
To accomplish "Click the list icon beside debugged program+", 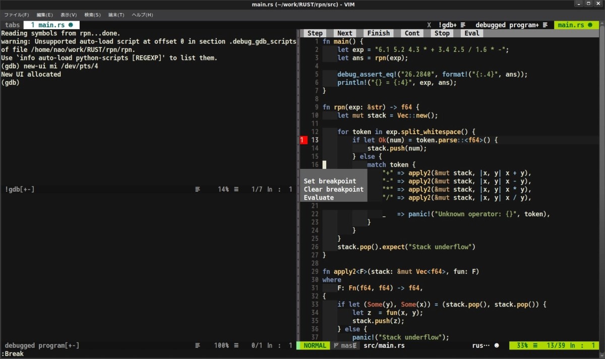I will coord(544,25).
